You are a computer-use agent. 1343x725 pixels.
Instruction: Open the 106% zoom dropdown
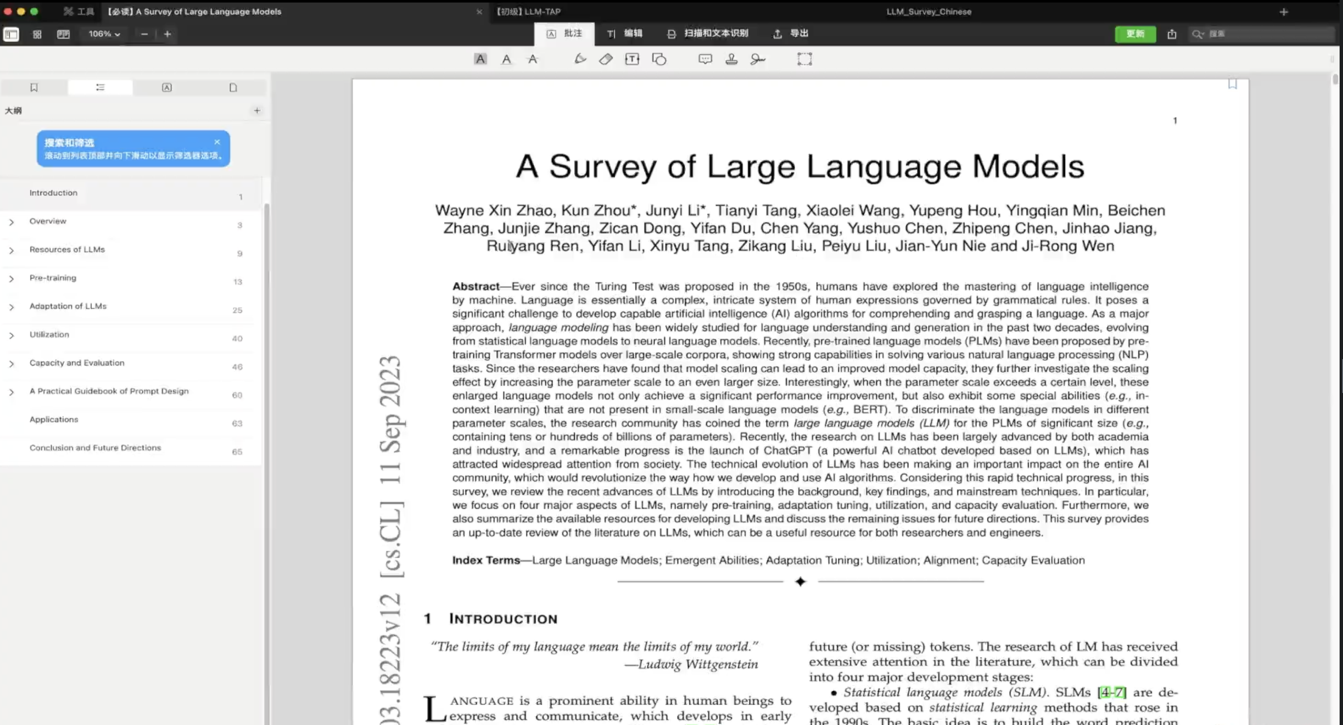104,34
